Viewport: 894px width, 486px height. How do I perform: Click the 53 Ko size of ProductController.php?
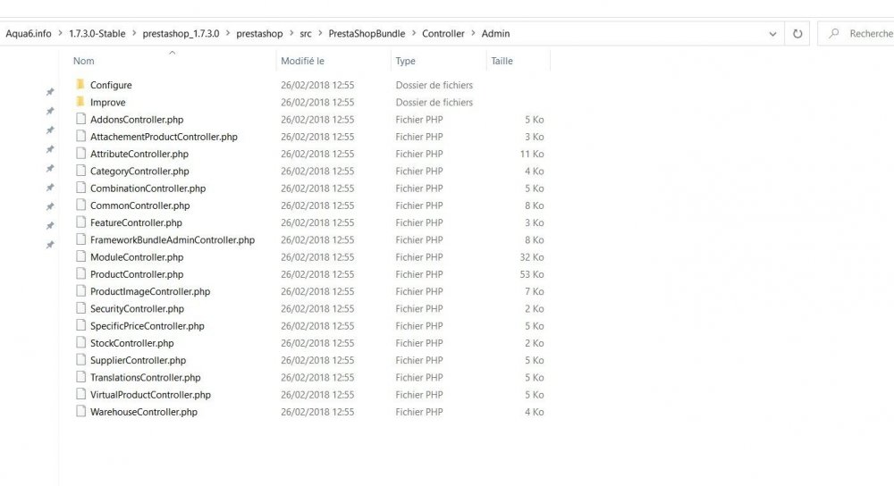[531, 274]
